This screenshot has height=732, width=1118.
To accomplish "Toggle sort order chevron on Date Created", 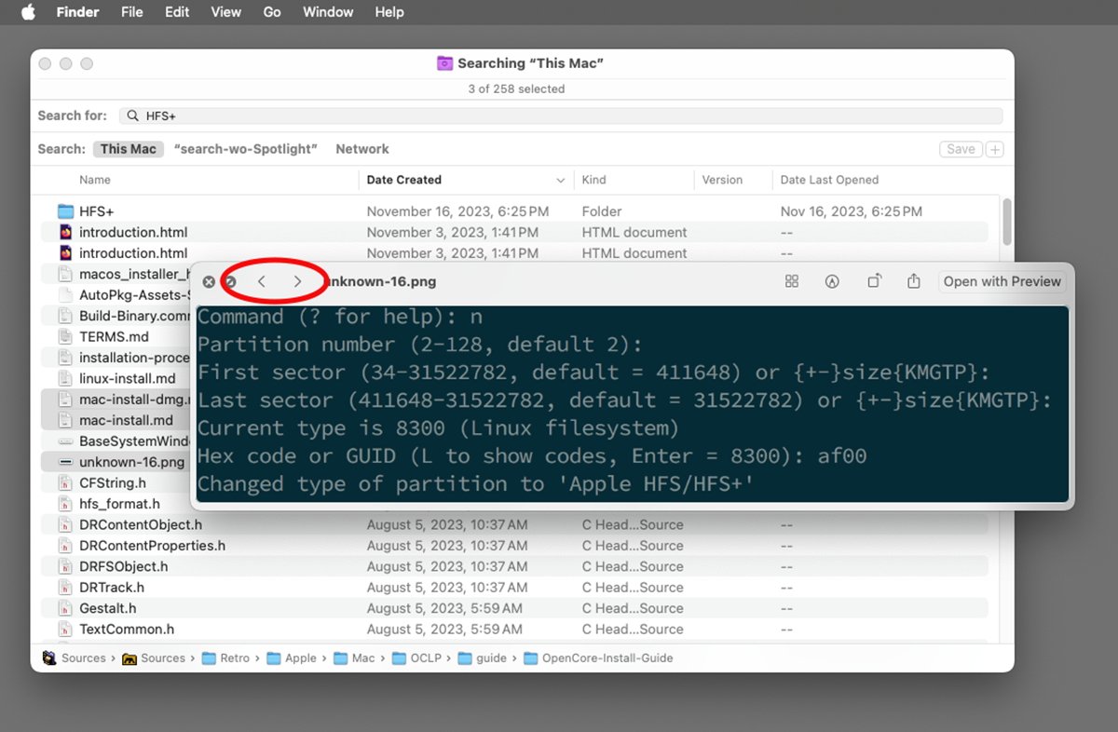I will click(x=561, y=180).
